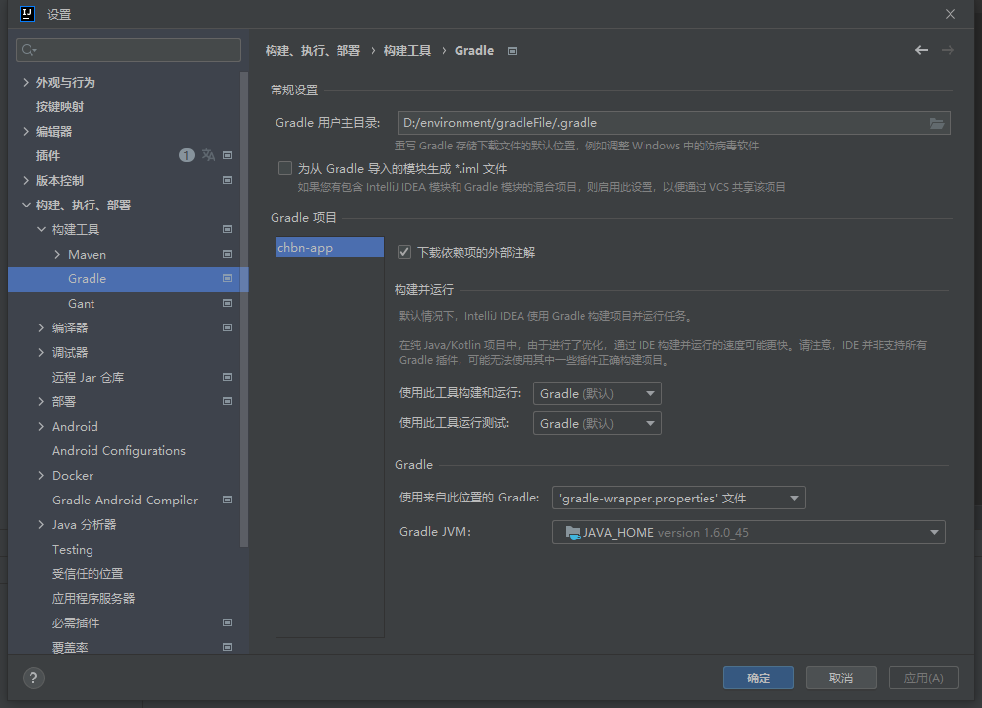This screenshot has width=982, height=708.
Task: Click the update badge 1 beside 插件
Action: (x=186, y=154)
